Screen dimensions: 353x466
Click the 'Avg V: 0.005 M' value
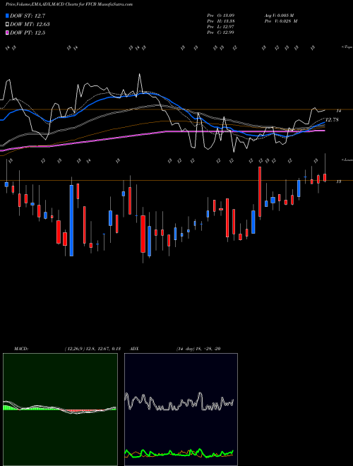[x=279, y=16]
